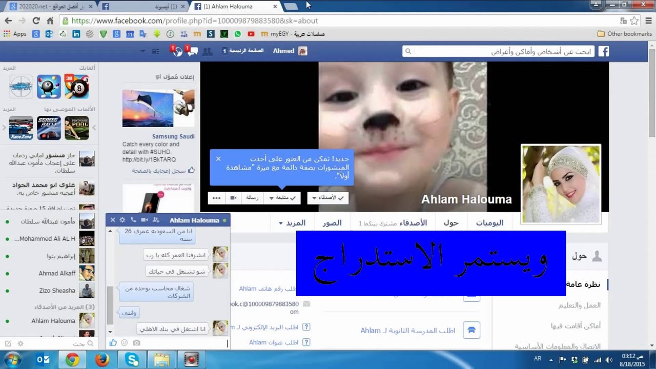Open the friend requests icon
Viewport: 656px width, 369px height.
(x=207, y=51)
